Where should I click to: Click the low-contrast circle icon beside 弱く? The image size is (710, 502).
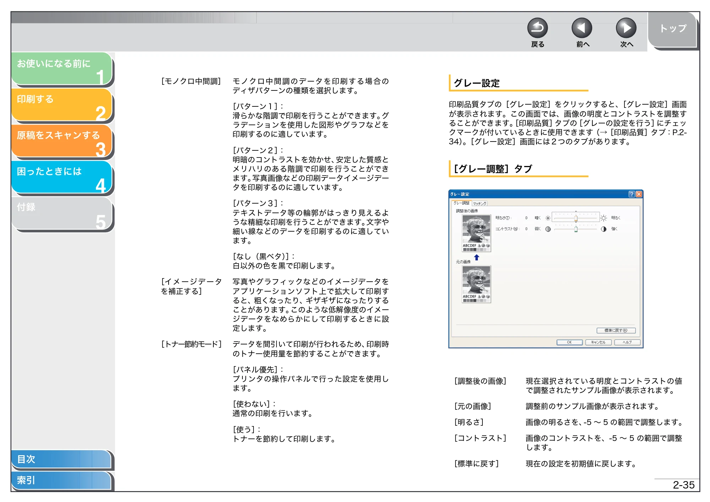click(x=548, y=229)
